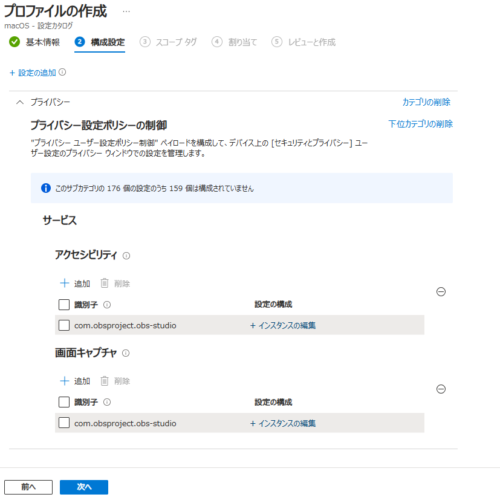This screenshot has width=500, height=503.
Task: Remove 画面キャプチャ setting via minus circle icon
Action: click(x=441, y=389)
